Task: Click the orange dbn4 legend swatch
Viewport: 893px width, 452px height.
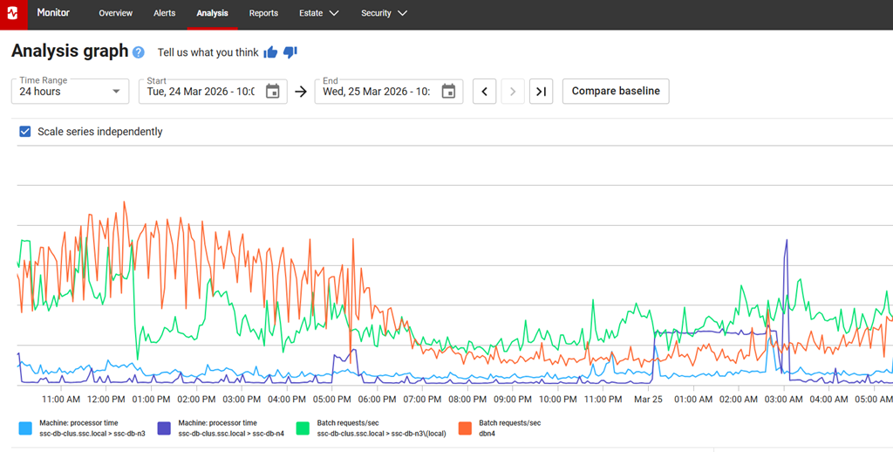Action: [x=465, y=428]
